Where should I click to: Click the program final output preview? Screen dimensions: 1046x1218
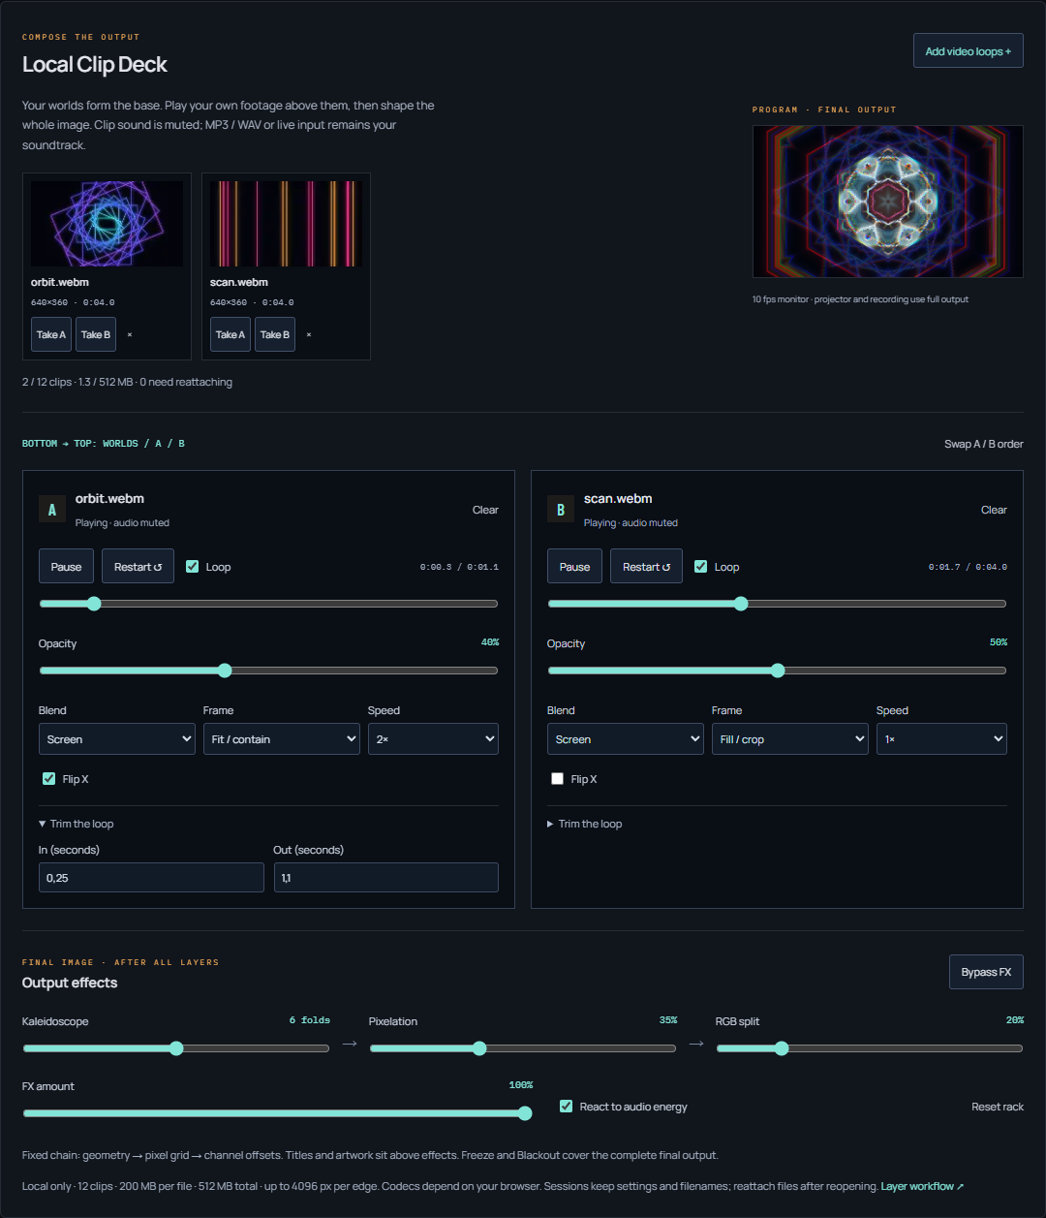point(888,202)
